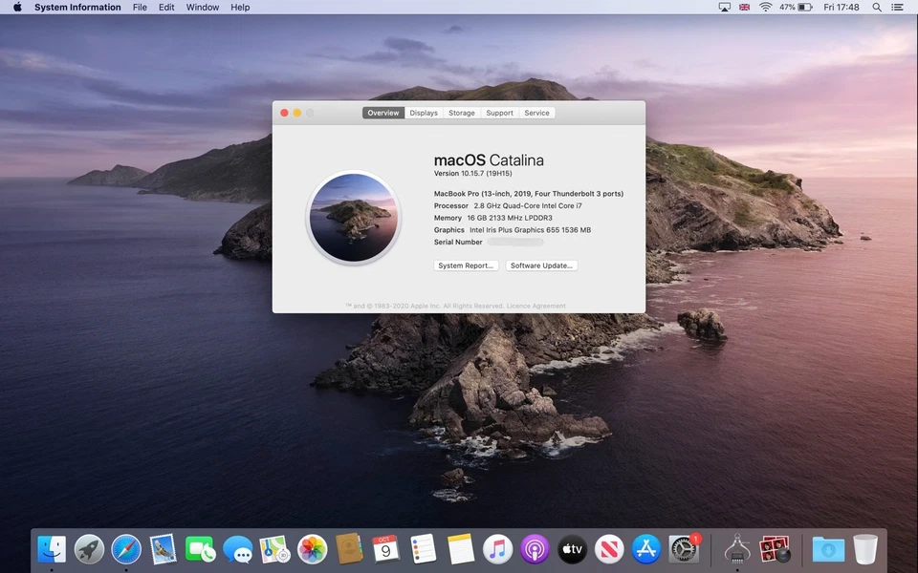The height and width of the screenshot is (573, 918).
Task: Open Calendar icon showing 9
Action: click(x=385, y=550)
